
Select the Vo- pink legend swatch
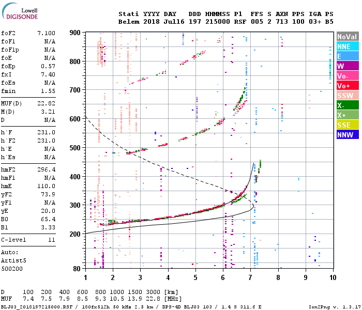[348, 75]
